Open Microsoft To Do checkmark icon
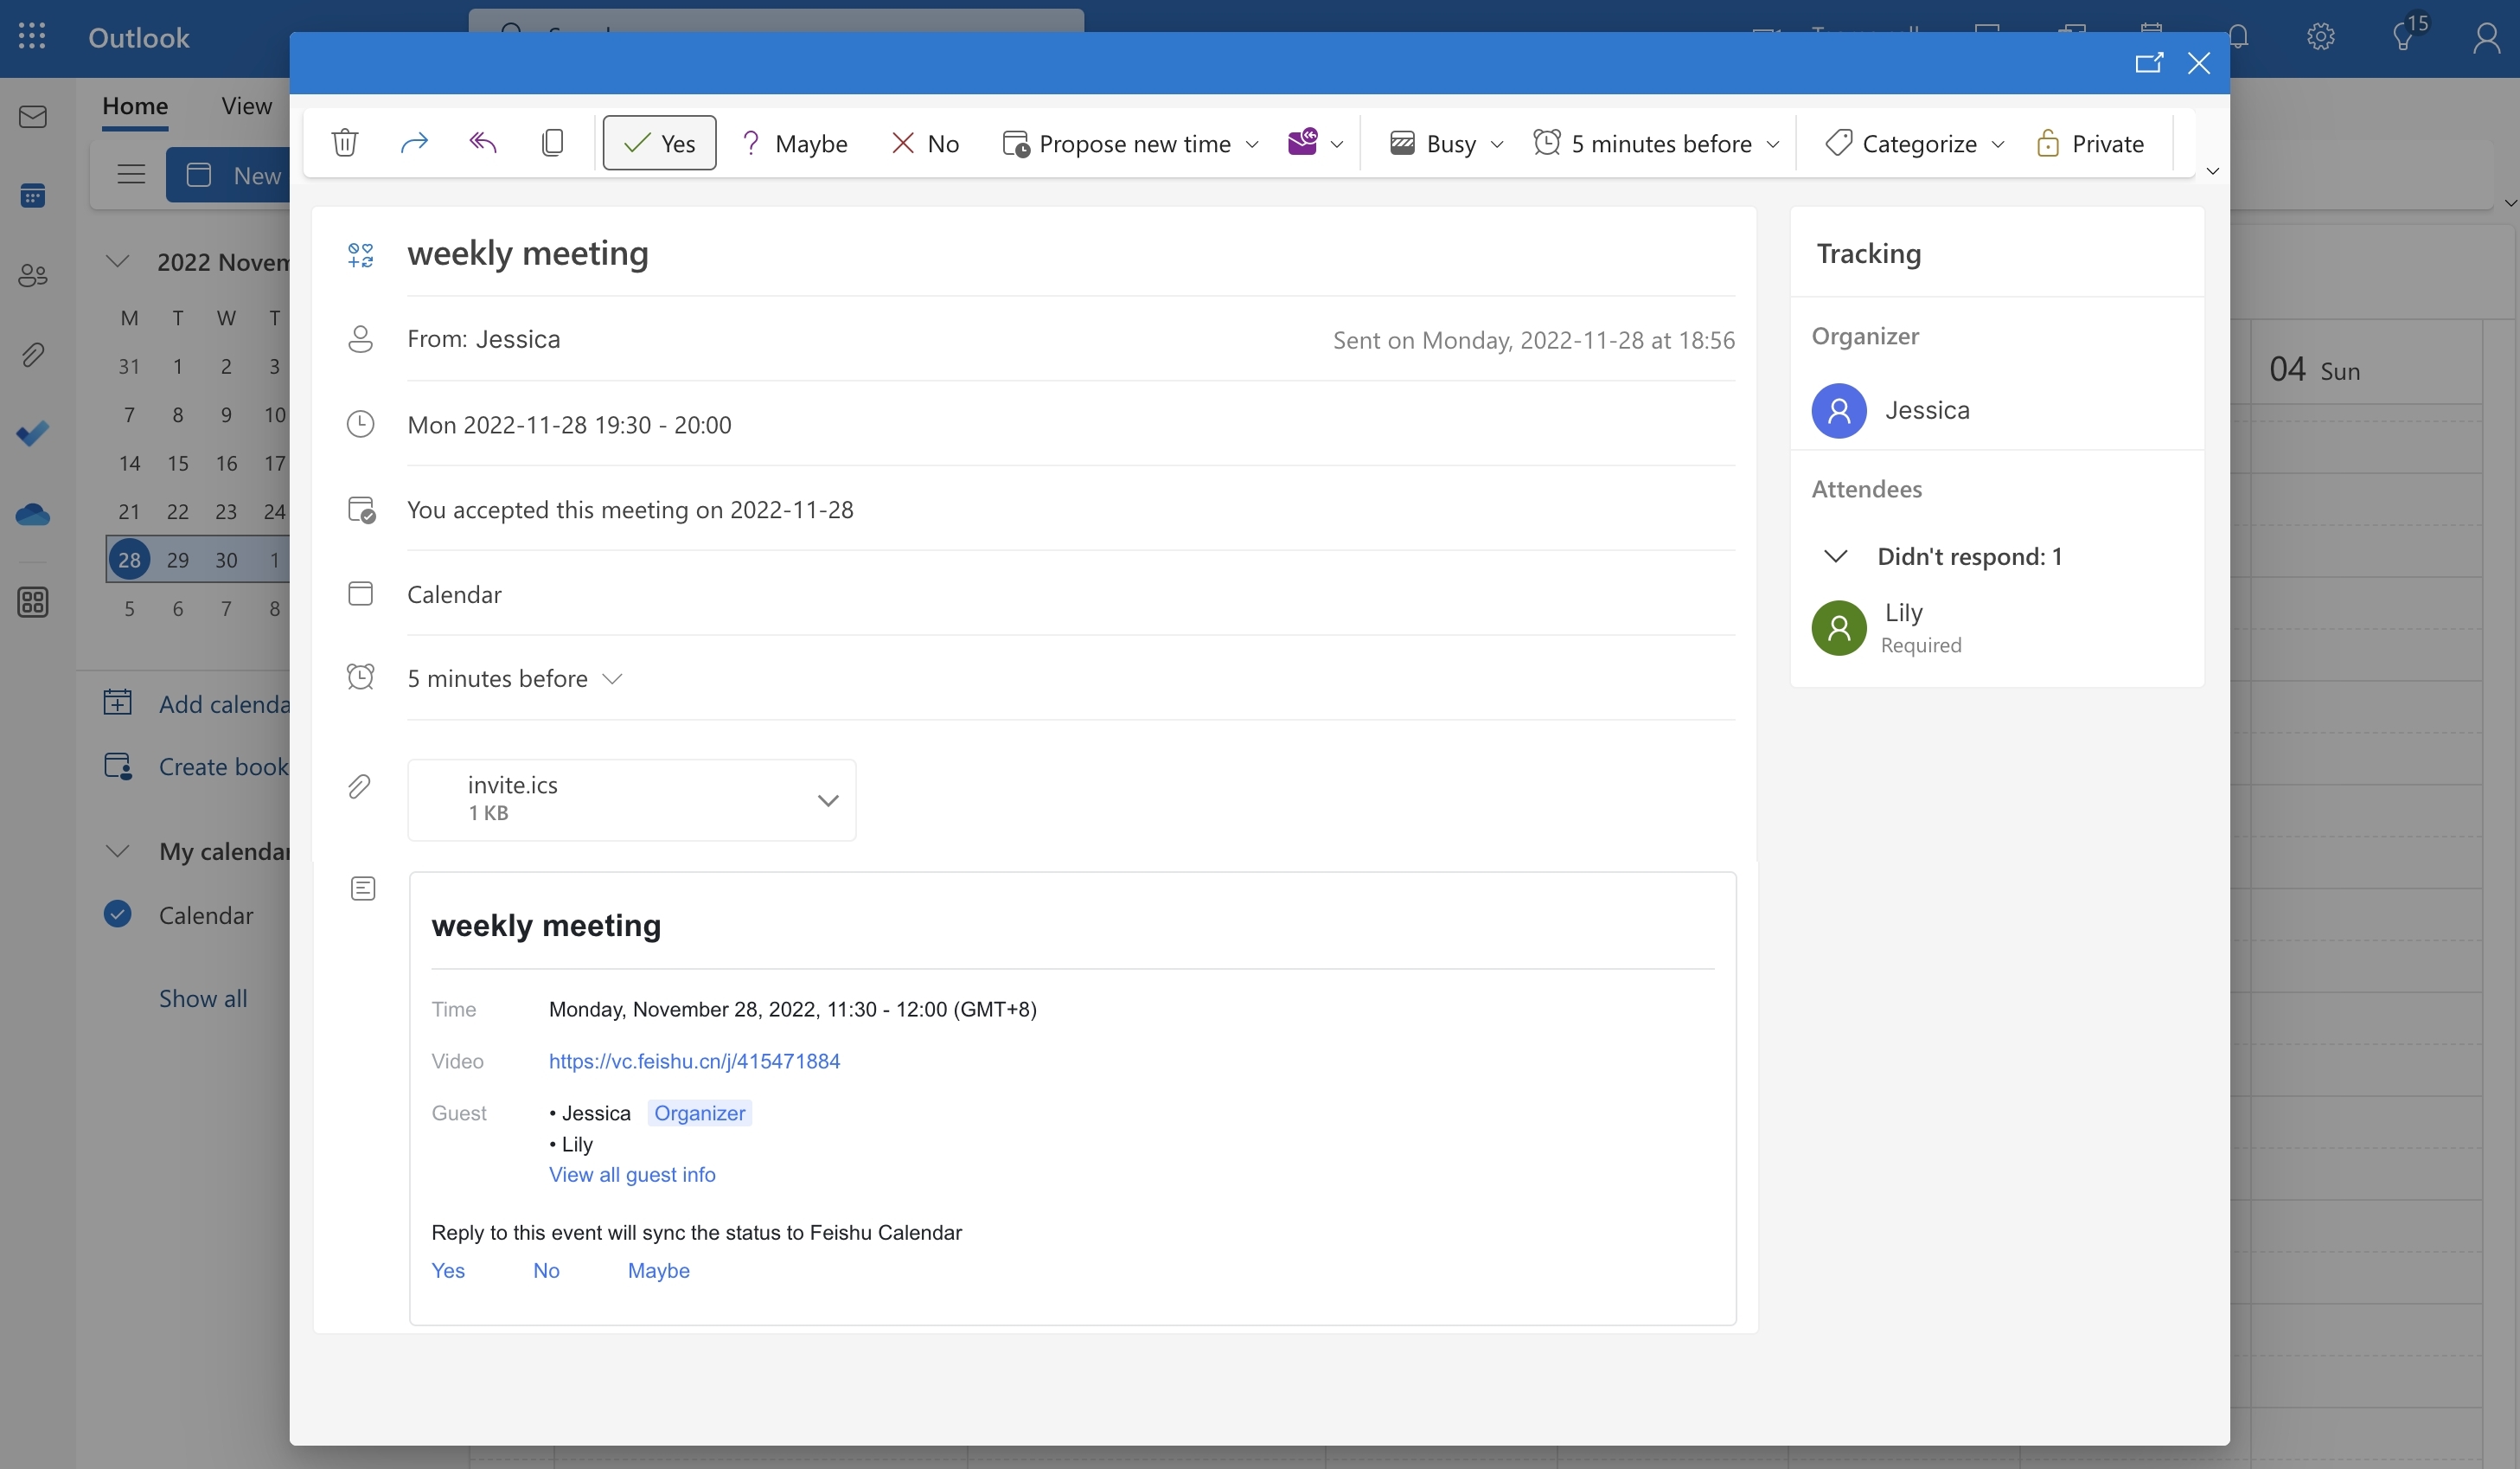 33,433
